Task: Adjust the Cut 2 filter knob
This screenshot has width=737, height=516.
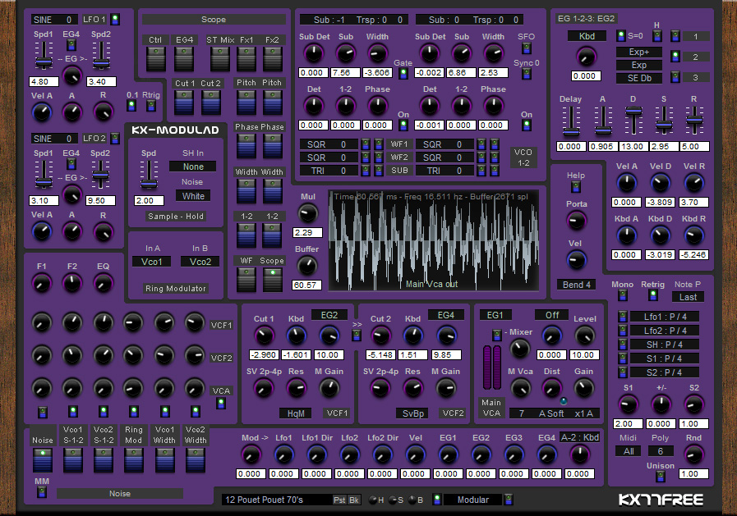Action: (x=380, y=336)
